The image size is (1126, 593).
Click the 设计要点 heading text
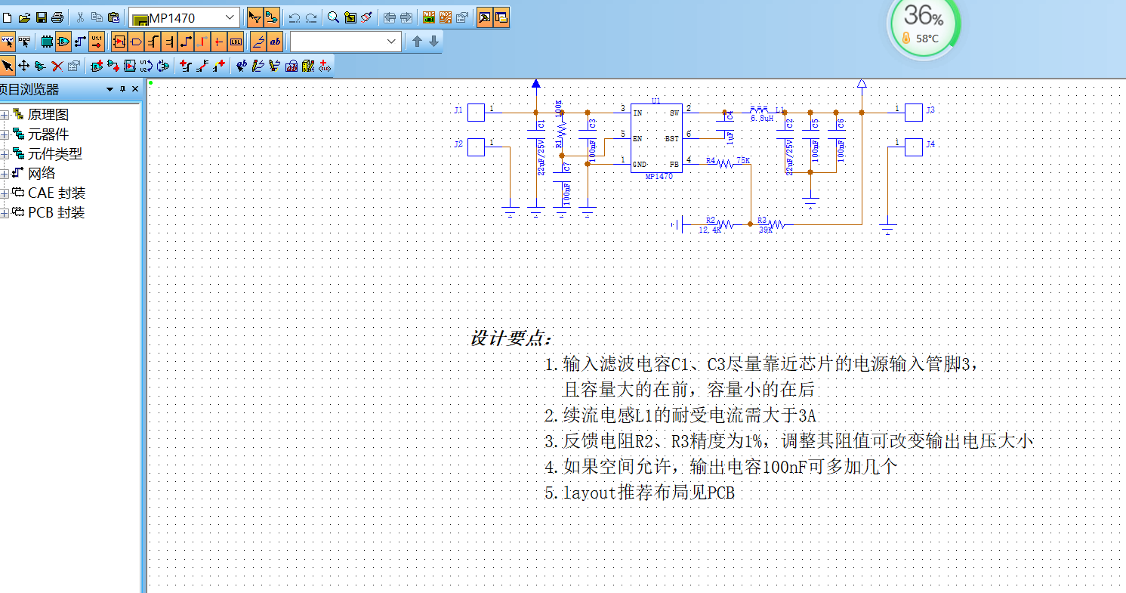click(512, 338)
